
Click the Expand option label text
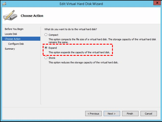(53, 48)
